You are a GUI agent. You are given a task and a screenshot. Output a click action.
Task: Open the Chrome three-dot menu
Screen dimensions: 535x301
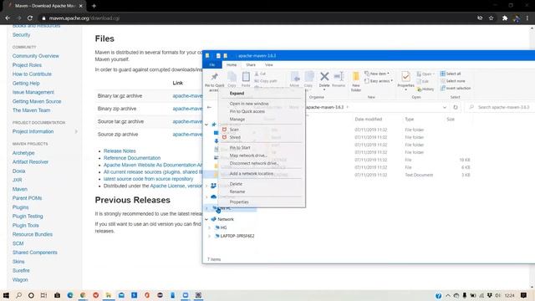tap(527, 18)
